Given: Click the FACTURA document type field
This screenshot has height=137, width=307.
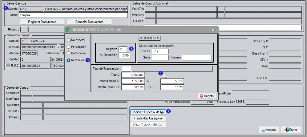Looking at the screenshot, I should (x=47, y=41).
